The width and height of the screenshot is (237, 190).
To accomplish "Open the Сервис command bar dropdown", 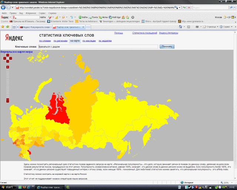I will pos(226,27).
